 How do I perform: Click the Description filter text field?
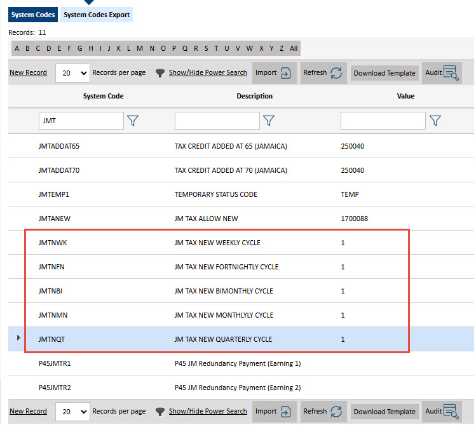217,121
